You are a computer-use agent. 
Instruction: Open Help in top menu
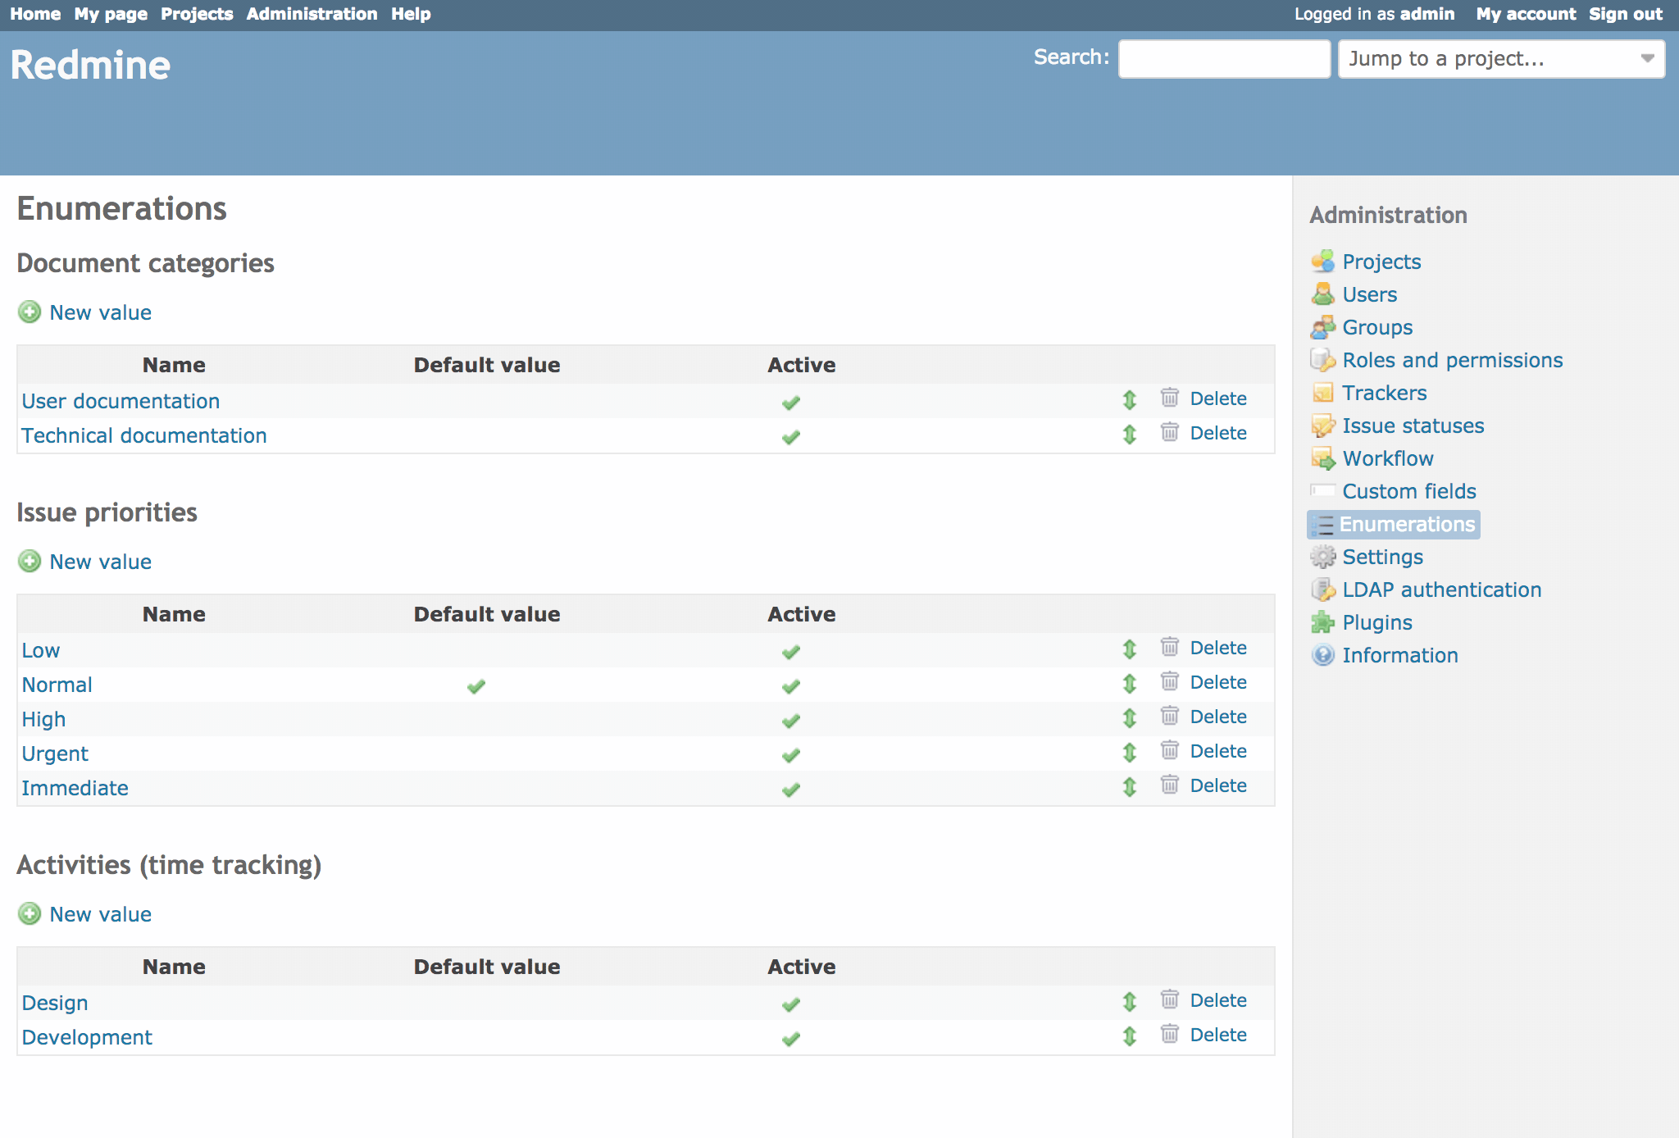(411, 14)
